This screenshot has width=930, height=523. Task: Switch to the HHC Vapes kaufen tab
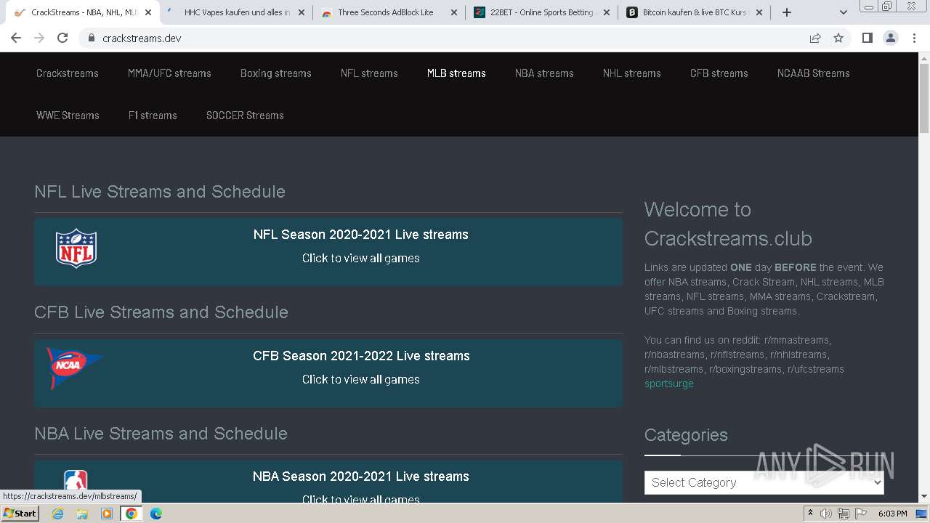point(237,12)
